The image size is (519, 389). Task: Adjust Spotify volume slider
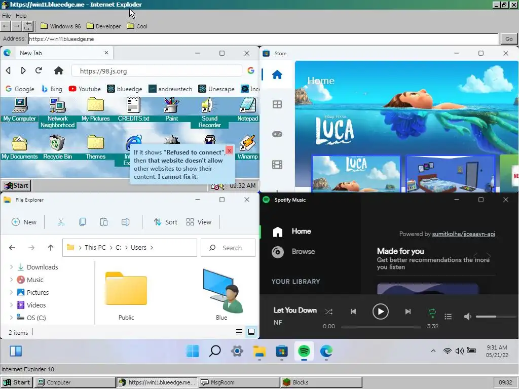(495, 317)
